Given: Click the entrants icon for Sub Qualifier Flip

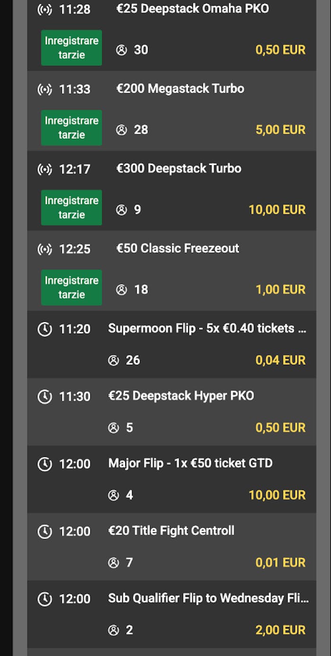Looking at the screenshot, I should pyautogui.click(x=113, y=630).
